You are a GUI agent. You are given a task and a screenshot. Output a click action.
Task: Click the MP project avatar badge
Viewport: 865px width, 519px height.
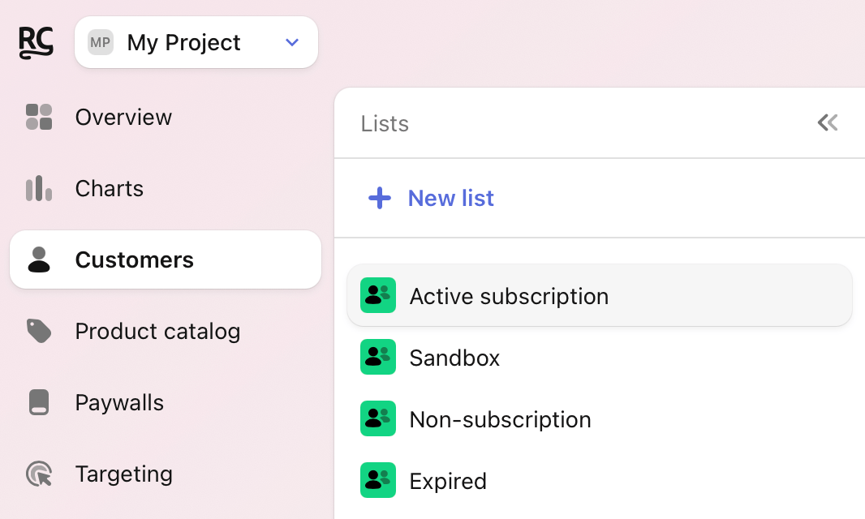(x=101, y=42)
